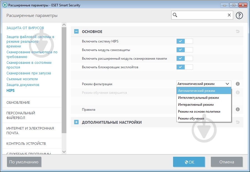Screen dimensions: 250x172
Task: Open the Режим фильтрации dropdown
Action: click(203, 84)
